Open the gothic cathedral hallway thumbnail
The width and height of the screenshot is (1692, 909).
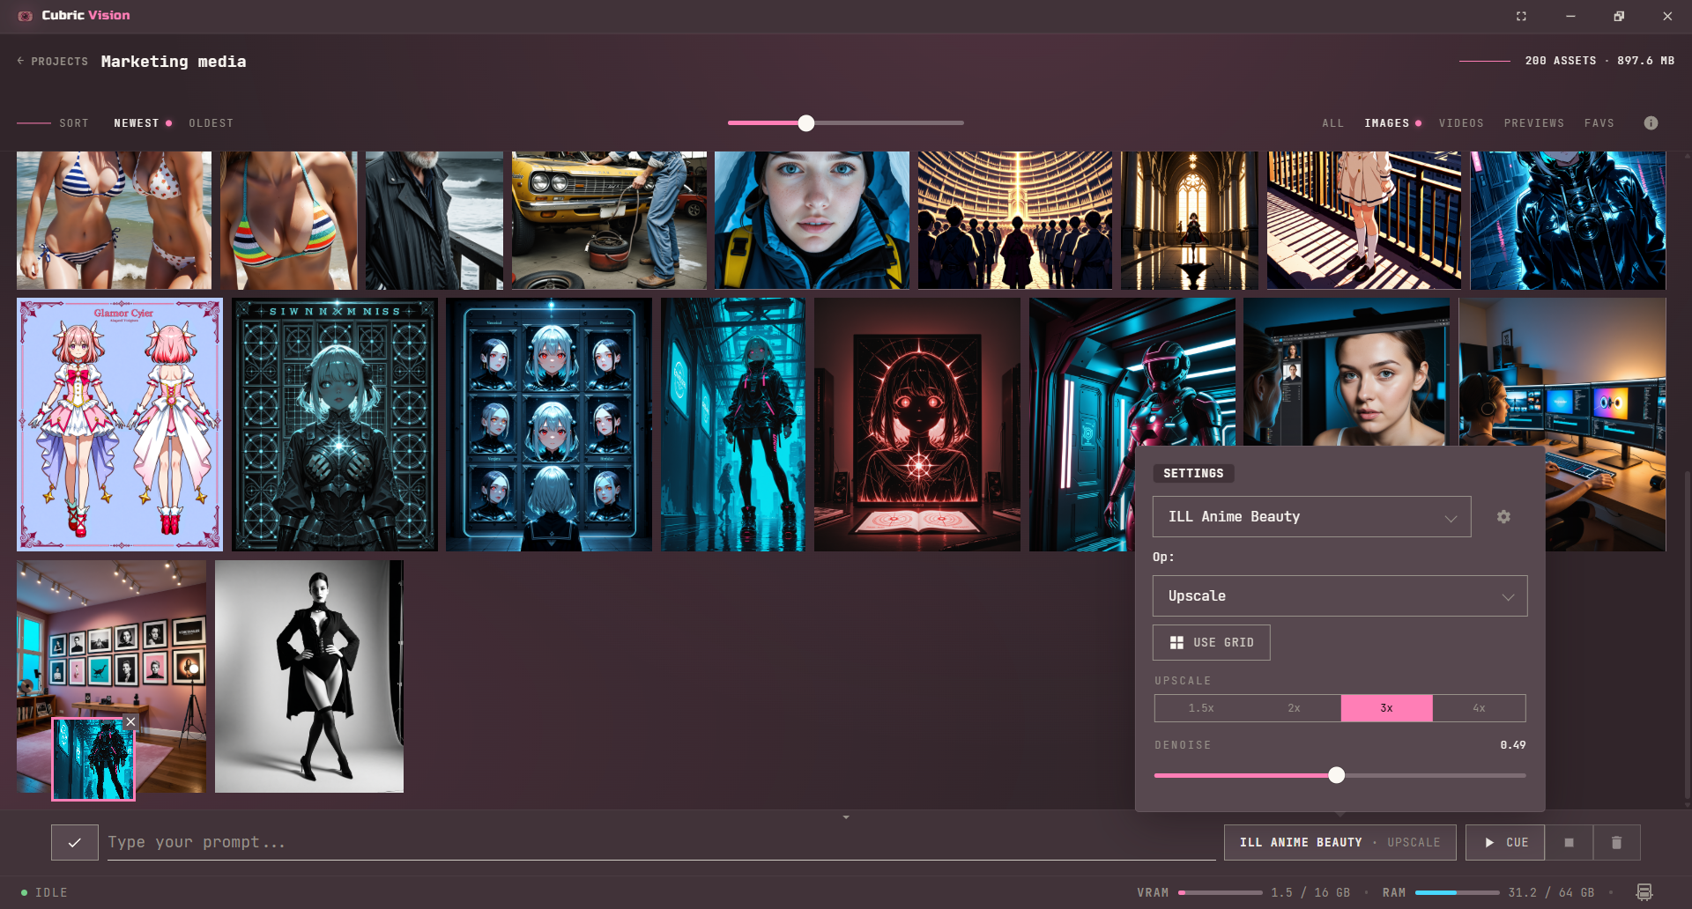click(x=1190, y=220)
